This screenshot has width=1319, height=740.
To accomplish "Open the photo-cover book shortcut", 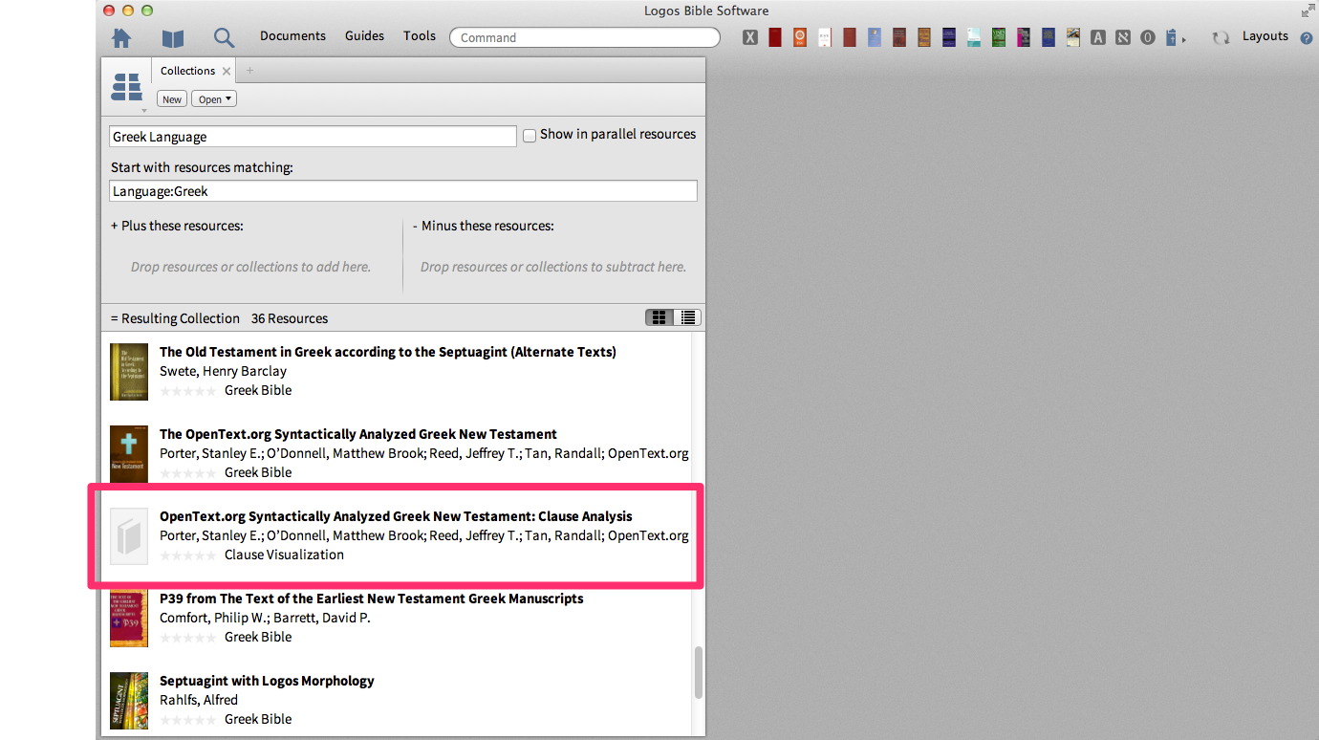I will pos(1073,37).
